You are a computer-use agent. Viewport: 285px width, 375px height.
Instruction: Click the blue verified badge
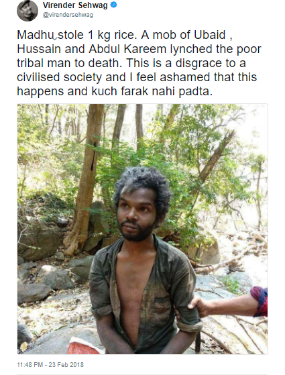[x=114, y=5]
